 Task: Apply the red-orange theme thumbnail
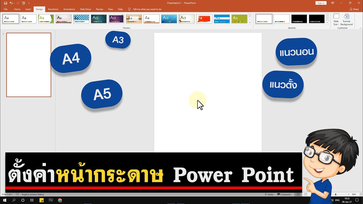coord(204,19)
